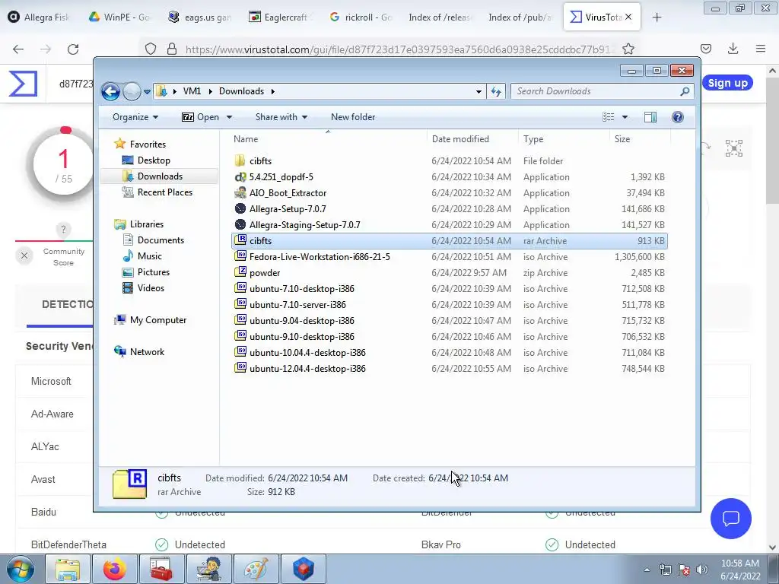
Task: Open the address bar history dropdown arrow
Action: pos(479,92)
